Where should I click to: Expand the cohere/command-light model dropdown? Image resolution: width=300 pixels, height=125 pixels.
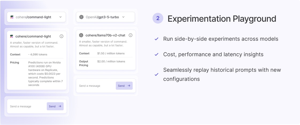tap(36, 17)
